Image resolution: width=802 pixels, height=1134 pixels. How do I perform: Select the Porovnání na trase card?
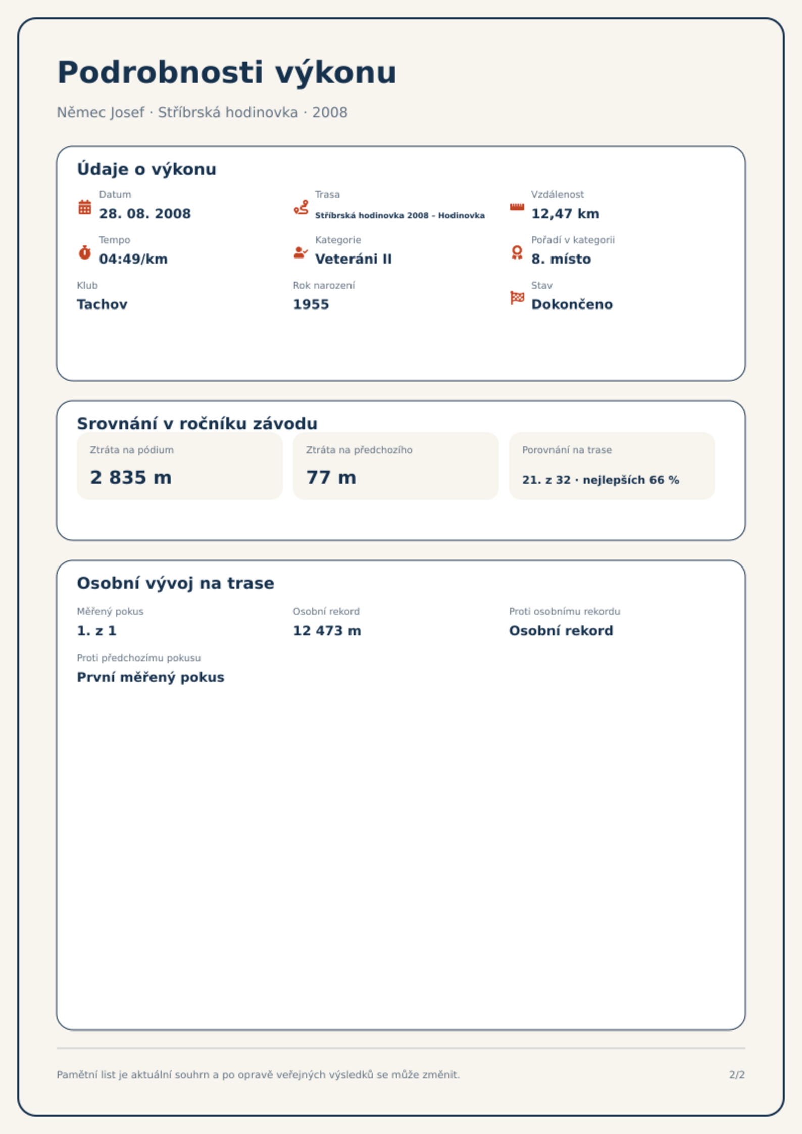pos(612,466)
